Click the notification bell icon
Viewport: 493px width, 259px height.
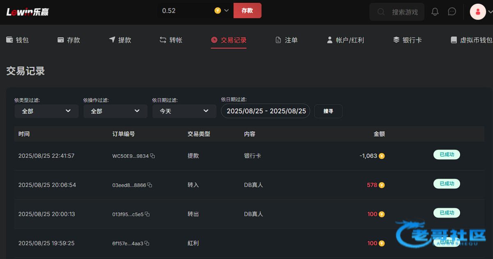pyautogui.click(x=435, y=12)
